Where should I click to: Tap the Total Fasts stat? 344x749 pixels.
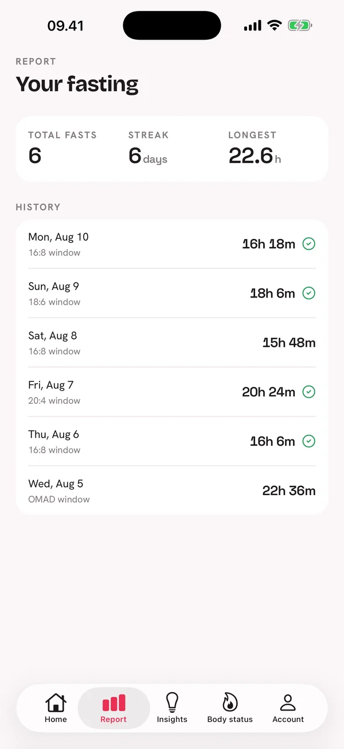tap(62, 148)
